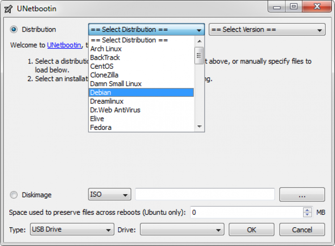The image size is (335, 246).
Task: Choose Arch Linux from the list
Action: point(141,49)
